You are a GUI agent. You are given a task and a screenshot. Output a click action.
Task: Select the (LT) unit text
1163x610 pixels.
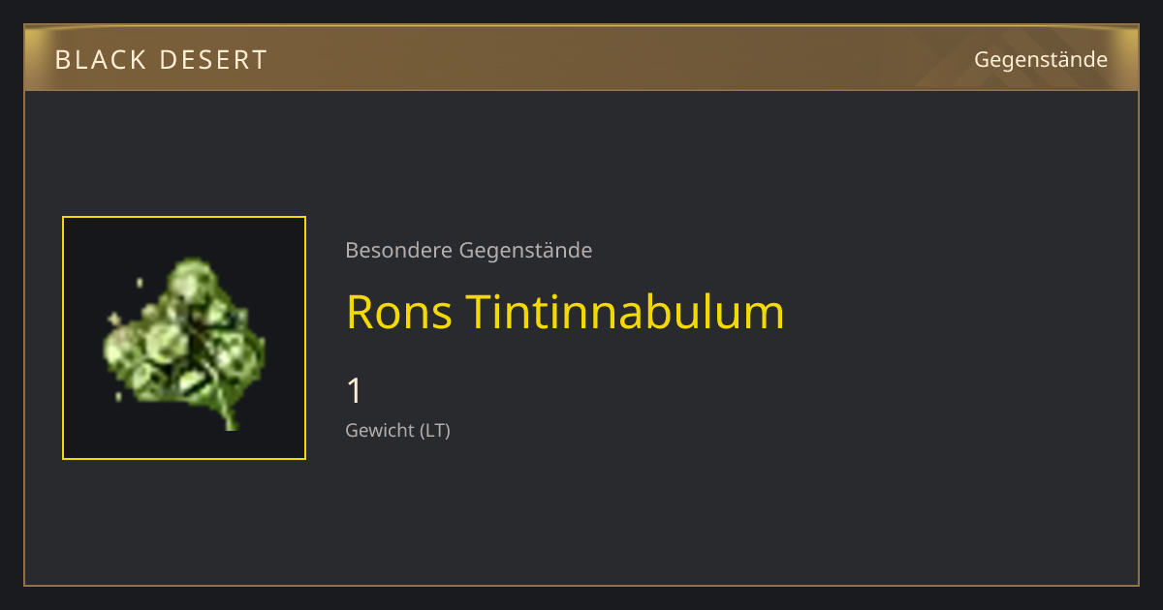click(435, 431)
